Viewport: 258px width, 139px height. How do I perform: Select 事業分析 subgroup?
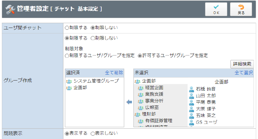click(154, 101)
